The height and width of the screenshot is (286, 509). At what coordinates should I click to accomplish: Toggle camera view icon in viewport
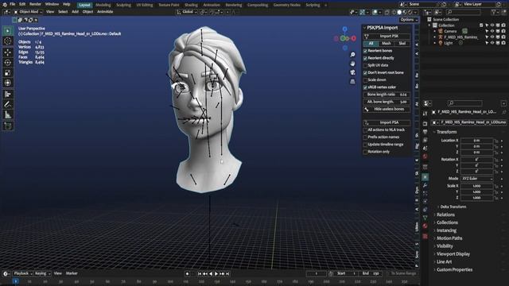(352, 72)
